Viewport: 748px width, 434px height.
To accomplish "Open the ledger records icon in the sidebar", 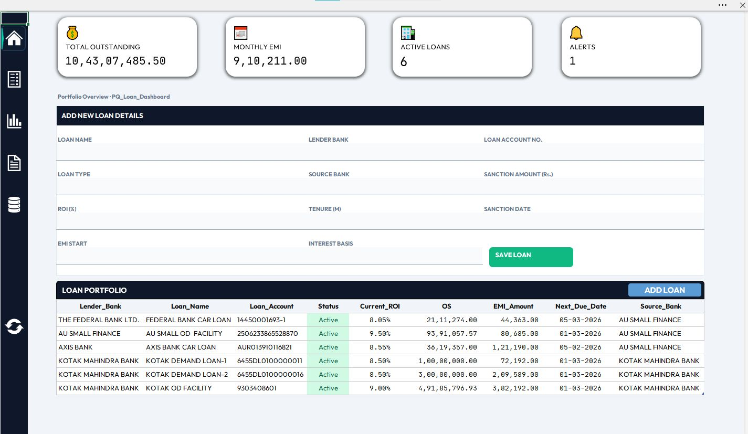I will [x=14, y=79].
